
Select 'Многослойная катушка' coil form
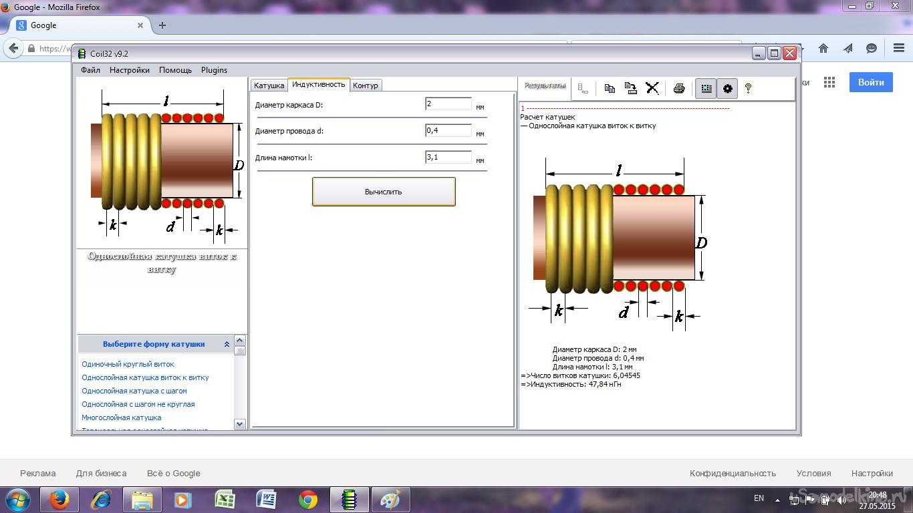[x=122, y=417]
